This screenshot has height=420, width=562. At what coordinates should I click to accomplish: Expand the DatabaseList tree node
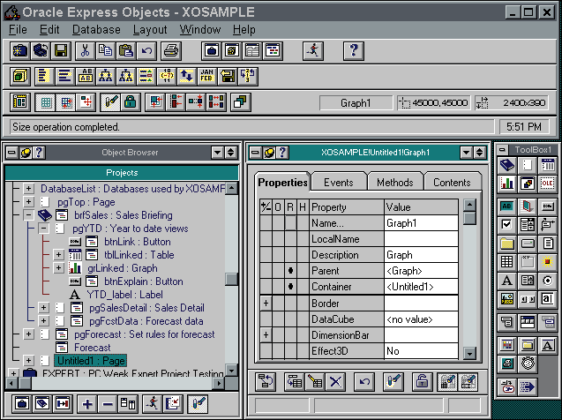pos(28,189)
